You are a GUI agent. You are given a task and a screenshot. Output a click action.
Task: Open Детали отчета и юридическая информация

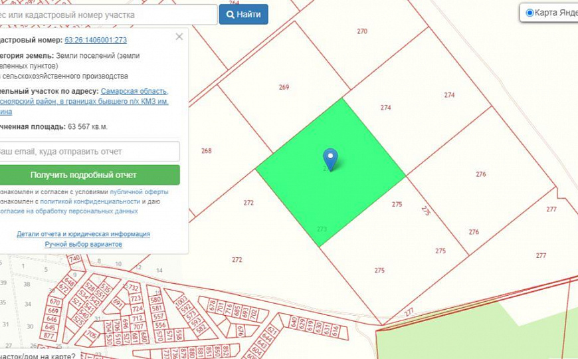[x=83, y=234]
